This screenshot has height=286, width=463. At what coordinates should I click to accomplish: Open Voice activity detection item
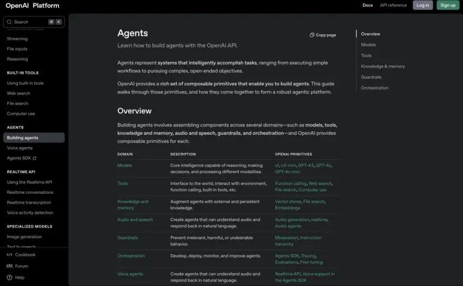(x=30, y=213)
